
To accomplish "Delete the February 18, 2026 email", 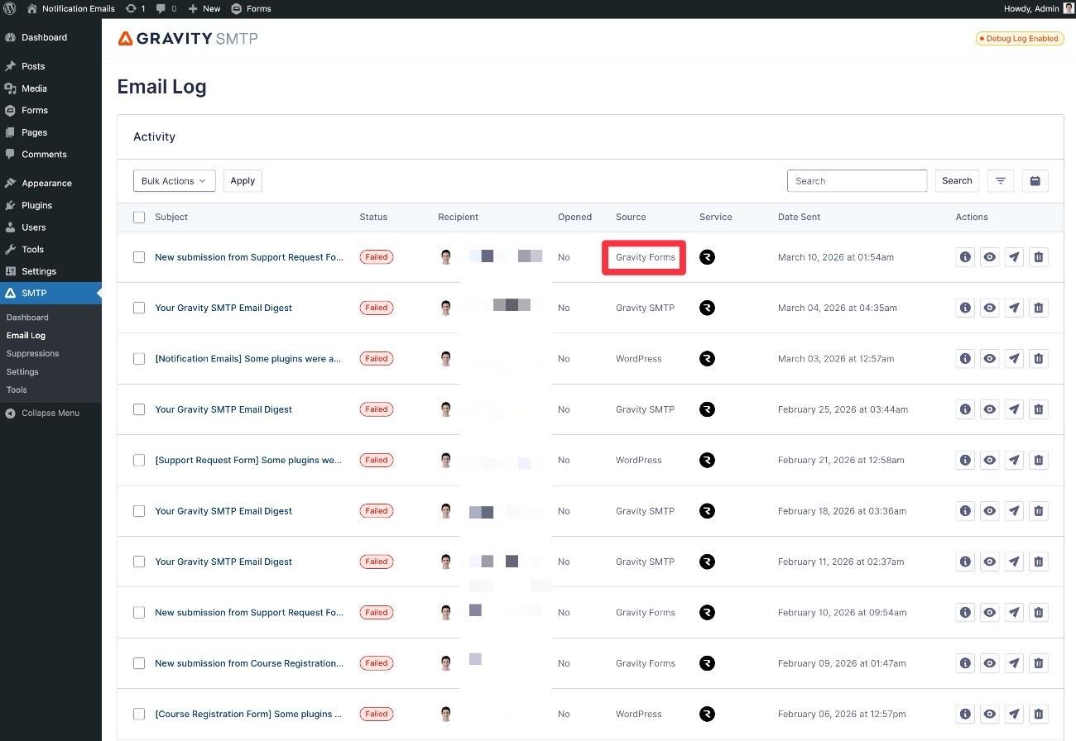I will (1039, 511).
